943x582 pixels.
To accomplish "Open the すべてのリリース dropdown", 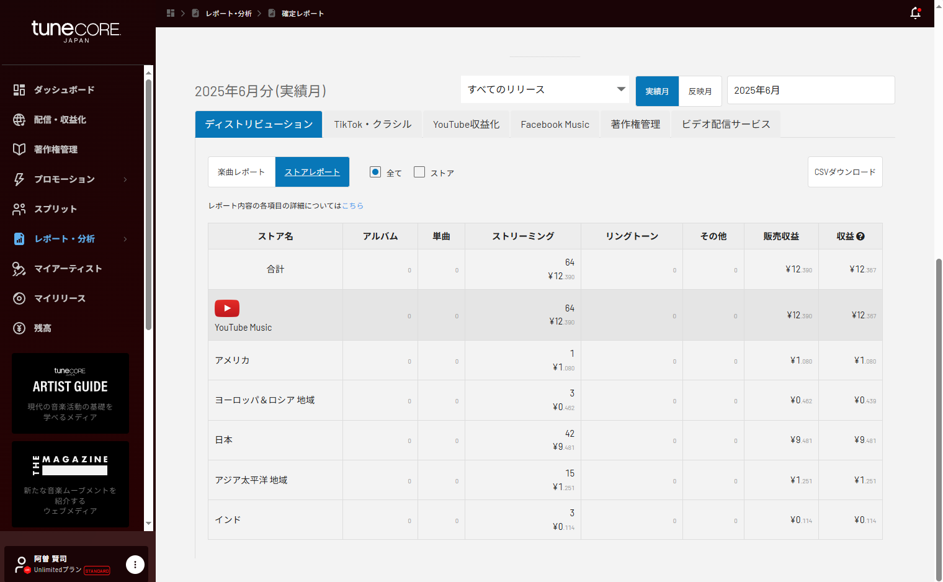I will [545, 89].
